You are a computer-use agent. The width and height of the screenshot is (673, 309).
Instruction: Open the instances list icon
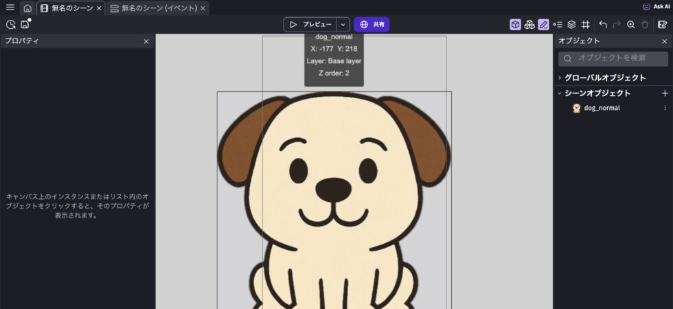(558, 25)
